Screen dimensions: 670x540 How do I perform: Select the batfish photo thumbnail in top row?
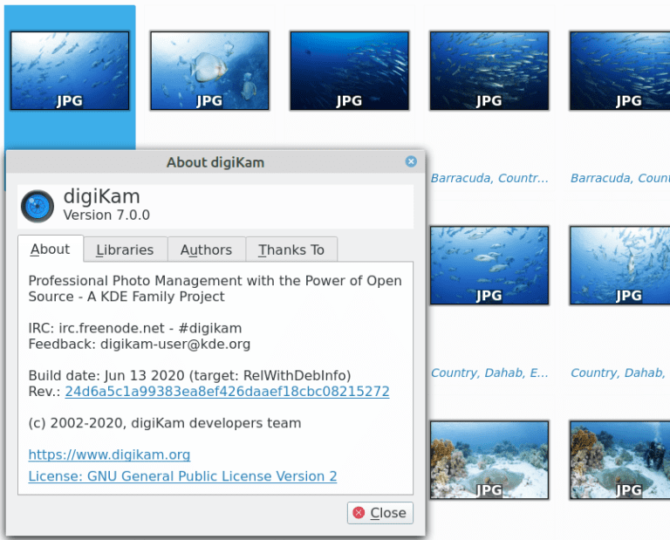click(x=209, y=71)
